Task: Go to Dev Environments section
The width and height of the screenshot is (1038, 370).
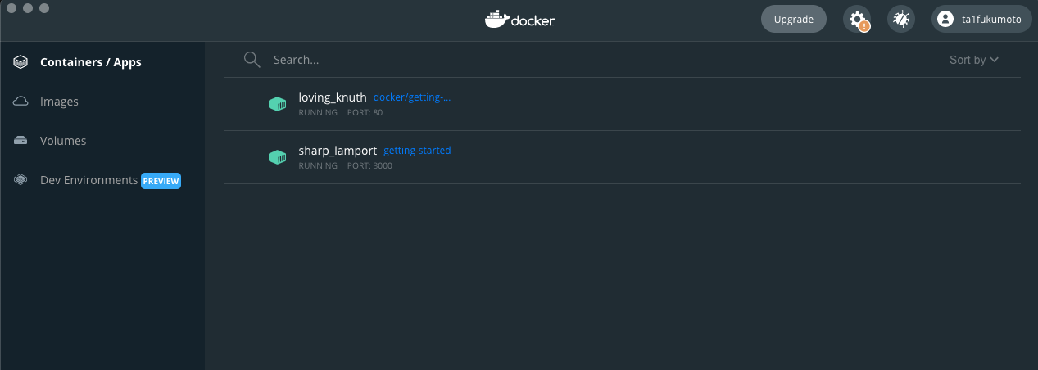Action: [x=102, y=180]
